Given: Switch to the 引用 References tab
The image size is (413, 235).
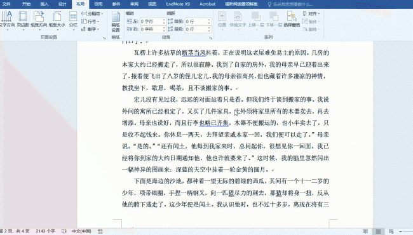Looking at the screenshot, I should 98,4.
